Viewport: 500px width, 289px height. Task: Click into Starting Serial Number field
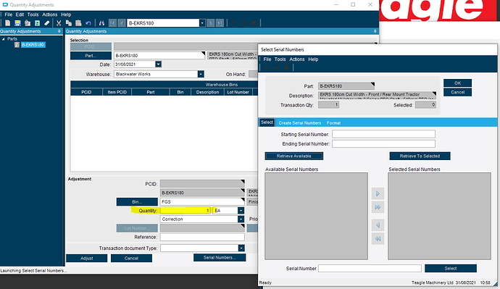click(383, 134)
